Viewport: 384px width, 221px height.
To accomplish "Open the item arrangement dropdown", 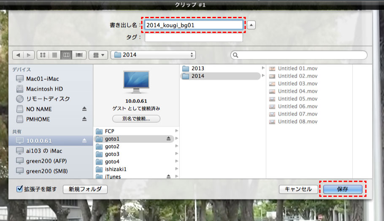I will tap(98, 55).
